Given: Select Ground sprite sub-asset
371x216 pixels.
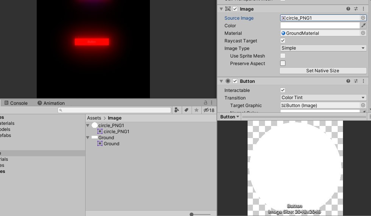Looking at the screenshot, I should point(108,143).
